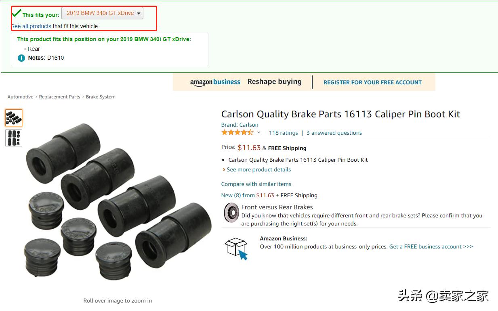The height and width of the screenshot is (311, 498).
Task: Click the main caliper boot kit image
Action: (x=118, y=200)
